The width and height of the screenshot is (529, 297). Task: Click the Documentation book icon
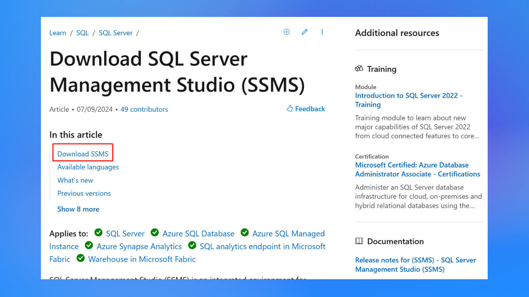tap(359, 241)
